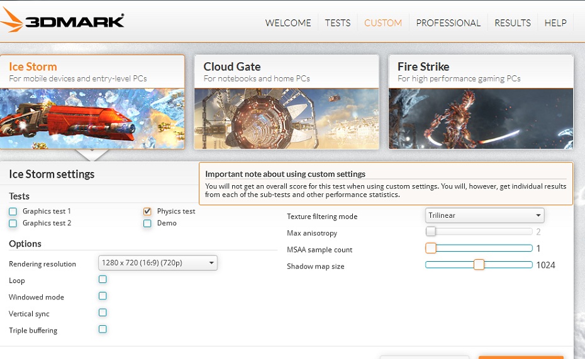This screenshot has width=585, height=359.
Task: Switch to the Tests tab
Action: tap(338, 23)
